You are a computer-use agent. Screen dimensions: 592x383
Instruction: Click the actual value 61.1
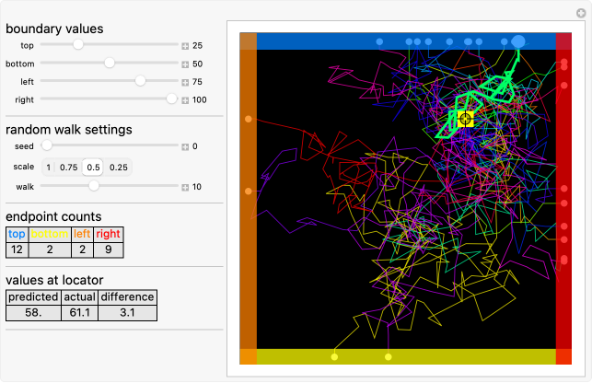pos(80,313)
